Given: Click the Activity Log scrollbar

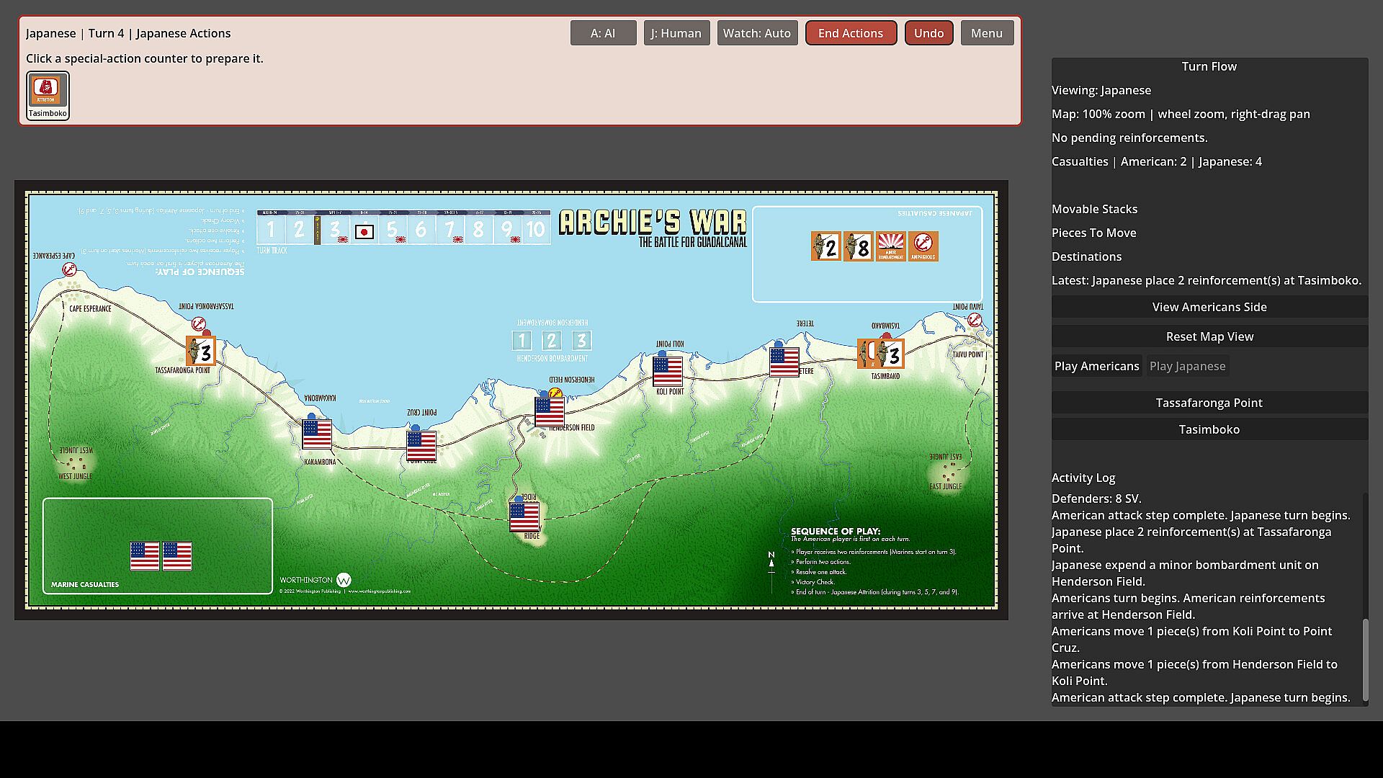Looking at the screenshot, I should click(1364, 659).
